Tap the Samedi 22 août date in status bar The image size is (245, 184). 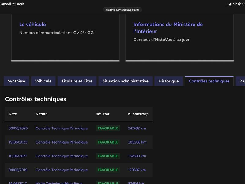12,4
